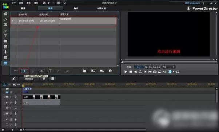Open preferences gear icon

click(x=64, y=3)
